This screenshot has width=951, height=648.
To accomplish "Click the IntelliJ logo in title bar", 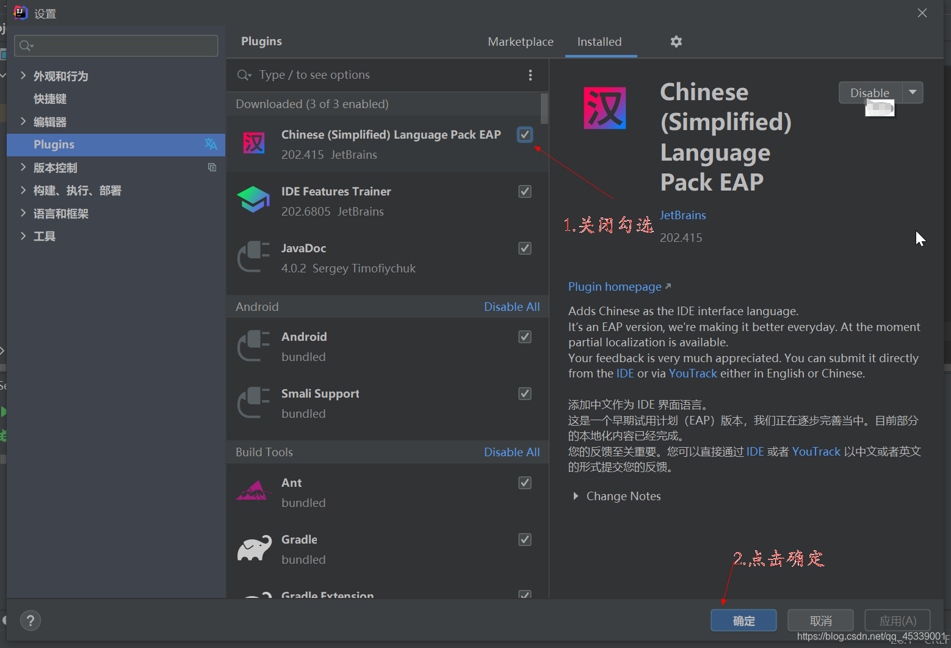I will tap(20, 13).
